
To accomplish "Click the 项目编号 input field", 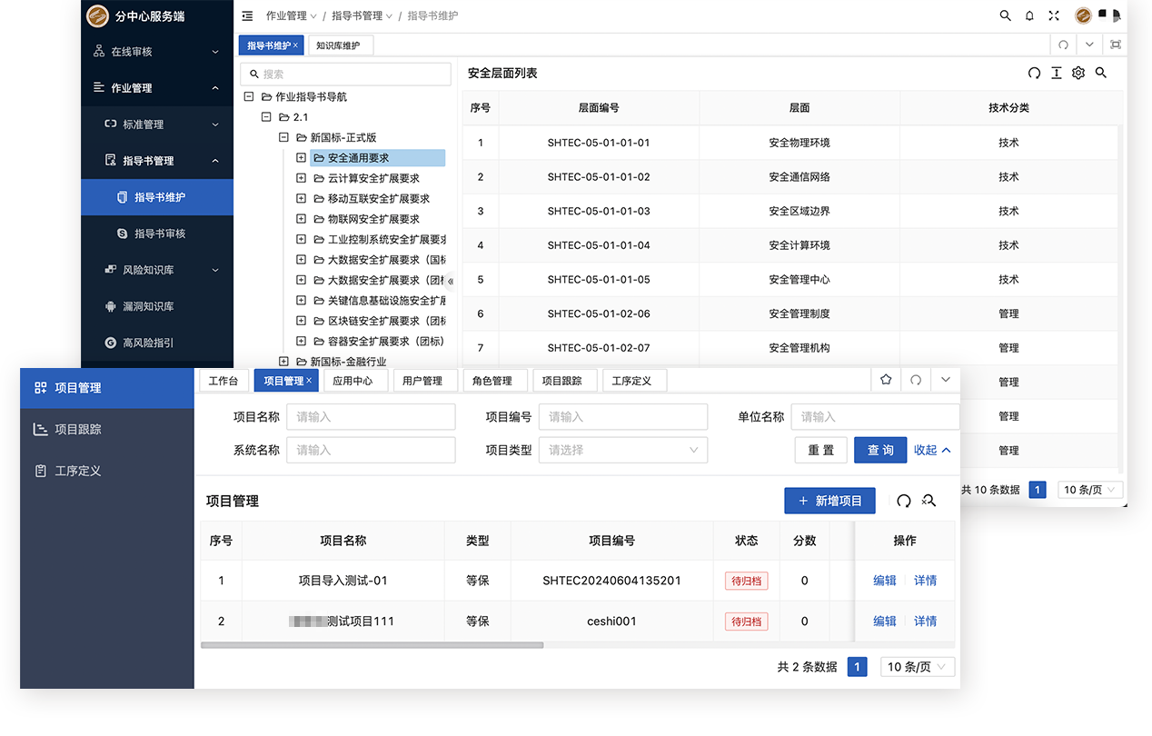I will (622, 417).
